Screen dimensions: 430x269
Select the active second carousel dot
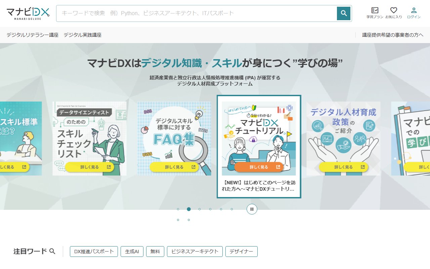coord(189,209)
